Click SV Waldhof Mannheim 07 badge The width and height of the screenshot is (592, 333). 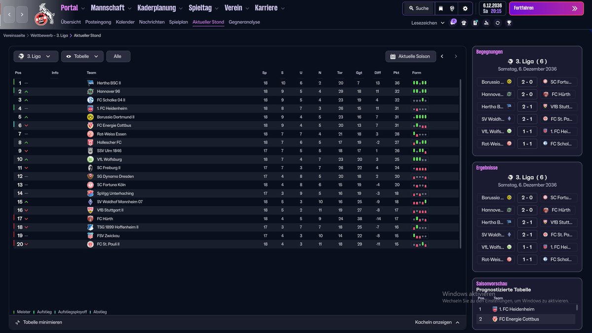(90, 202)
